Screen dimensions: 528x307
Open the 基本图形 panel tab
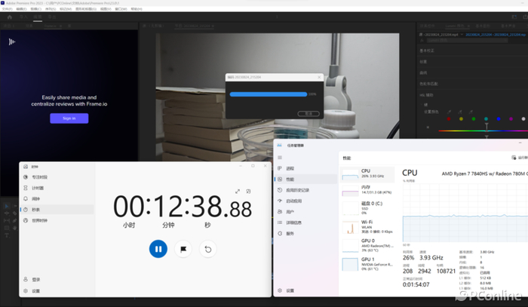pyautogui.click(x=483, y=26)
